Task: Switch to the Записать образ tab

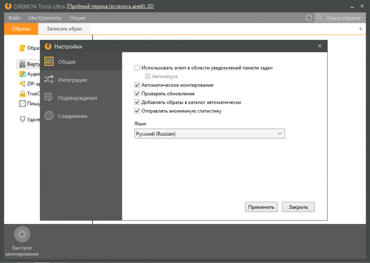Action: click(x=64, y=29)
